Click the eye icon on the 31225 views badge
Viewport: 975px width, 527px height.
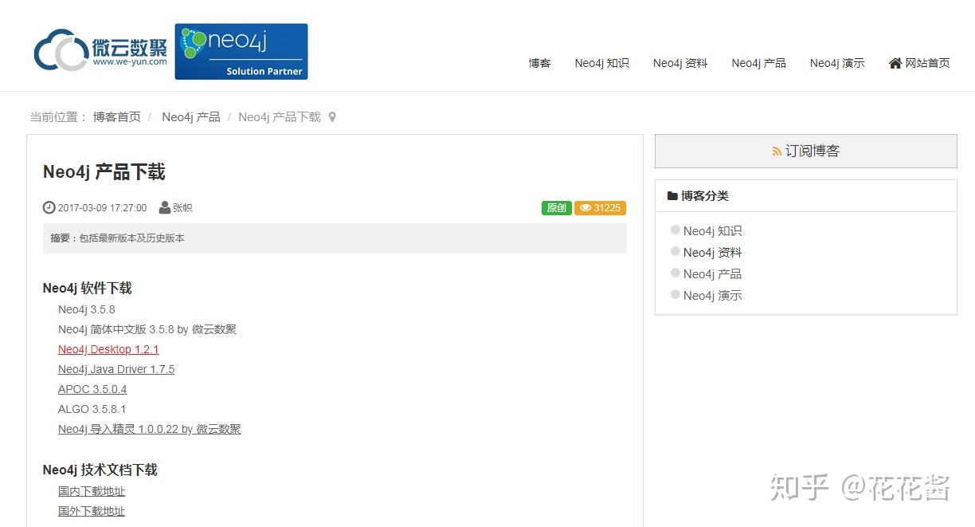(584, 207)
